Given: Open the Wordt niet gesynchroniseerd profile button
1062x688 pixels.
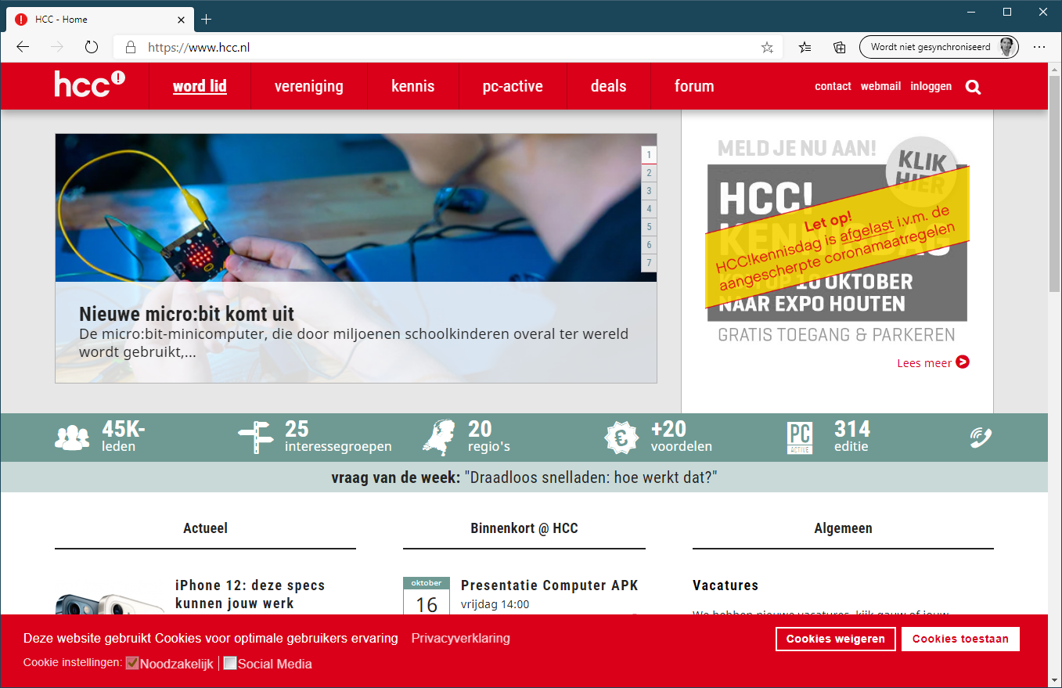Looking at the screenshot, I should pos(938,47).
